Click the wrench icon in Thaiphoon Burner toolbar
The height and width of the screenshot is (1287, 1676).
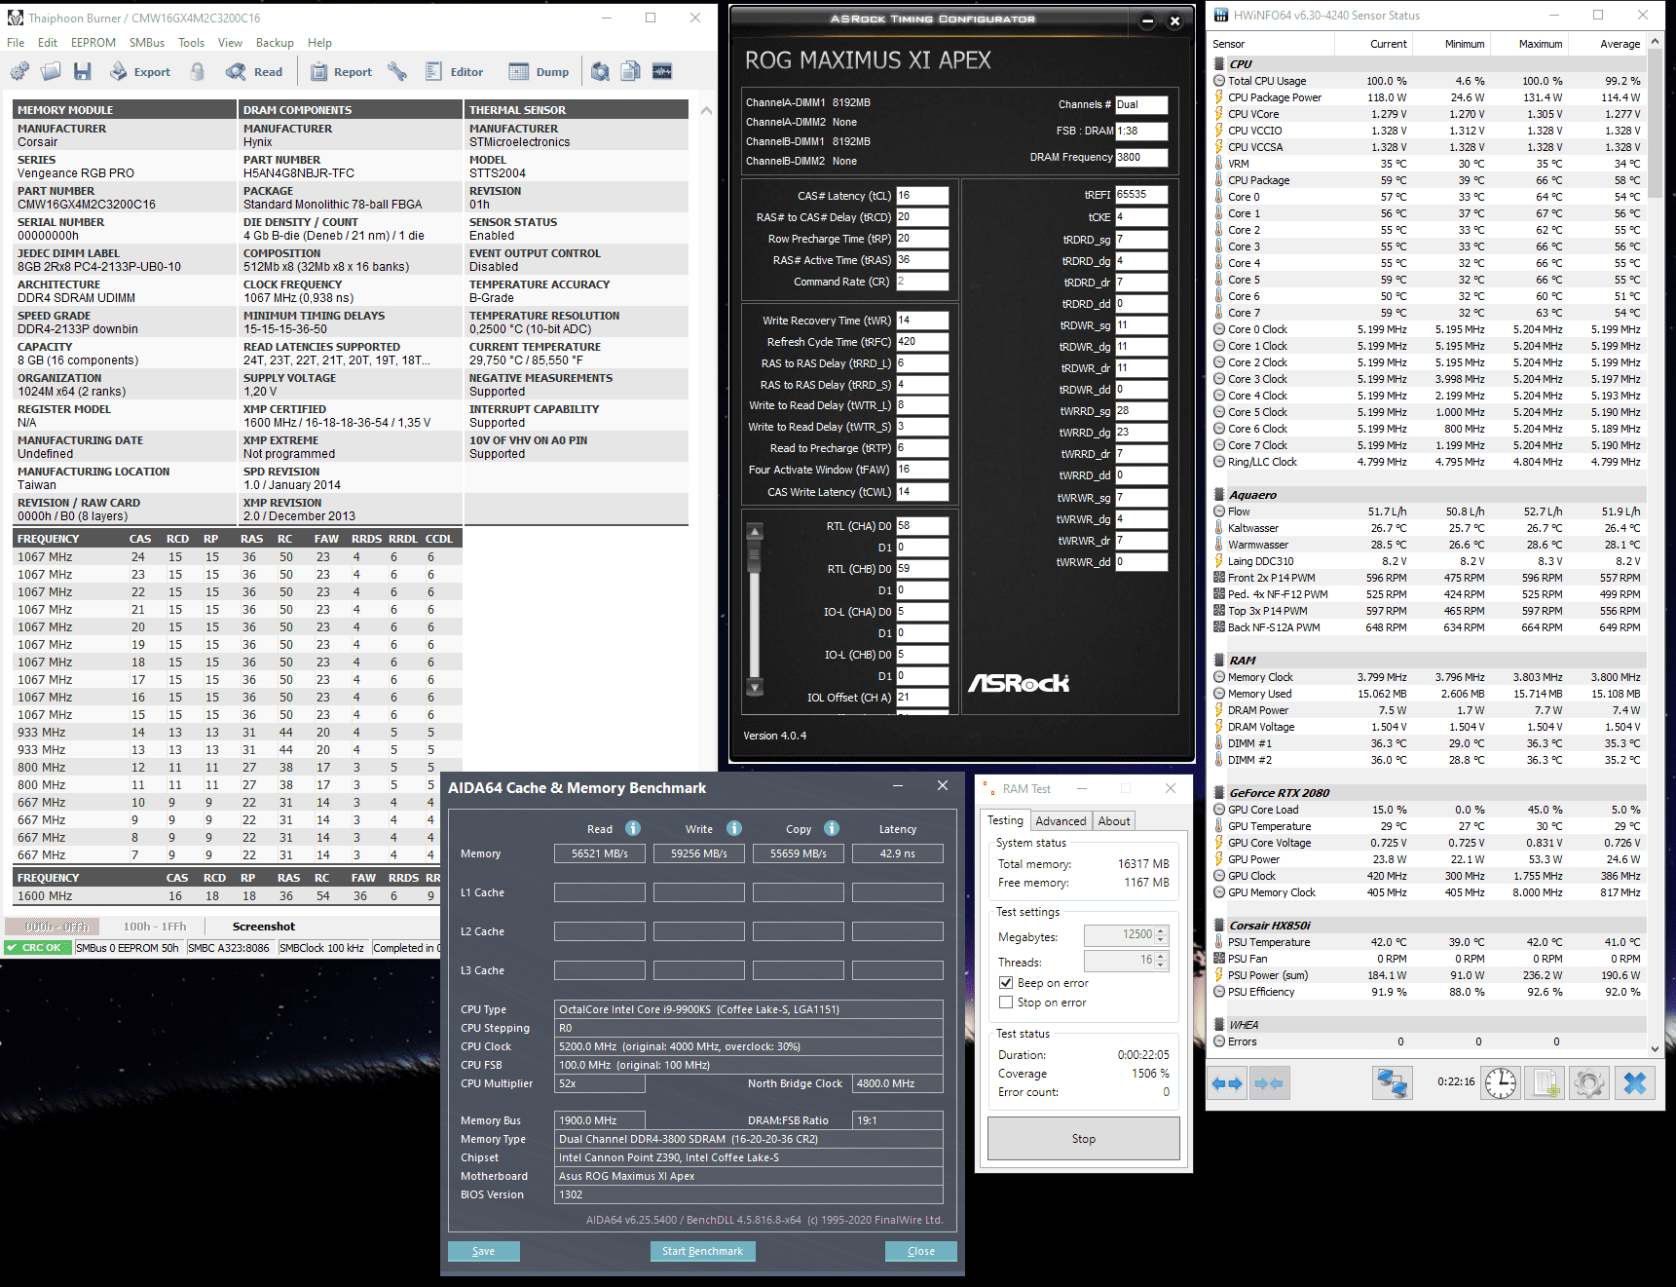[x=397, y=71]
